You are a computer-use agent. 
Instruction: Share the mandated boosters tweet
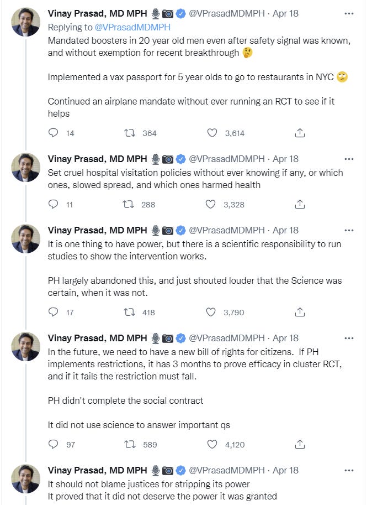300,133
